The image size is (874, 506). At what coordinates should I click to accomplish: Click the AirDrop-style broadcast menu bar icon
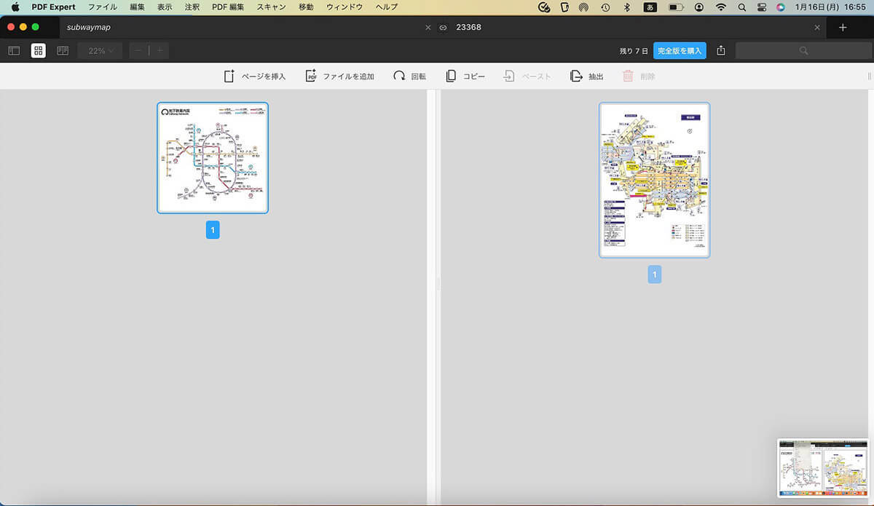[x=583, y=7]
